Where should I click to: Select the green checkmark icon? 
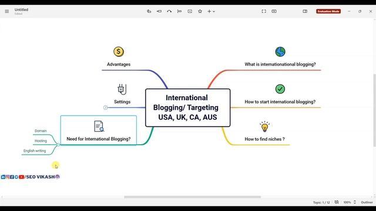click(280, 89)
